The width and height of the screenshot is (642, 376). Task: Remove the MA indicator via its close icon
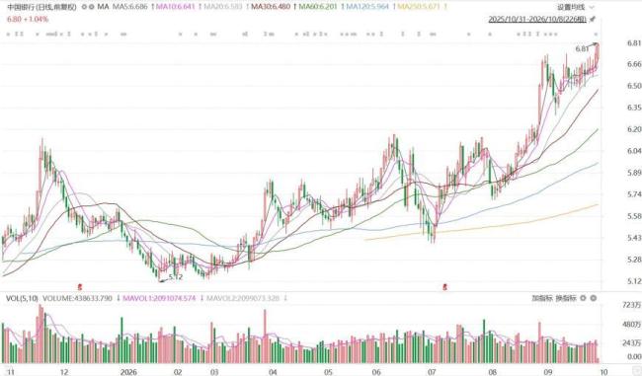[x=92, y=7]
